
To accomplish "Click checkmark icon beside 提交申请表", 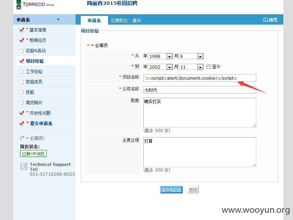I will click(21, 123).
